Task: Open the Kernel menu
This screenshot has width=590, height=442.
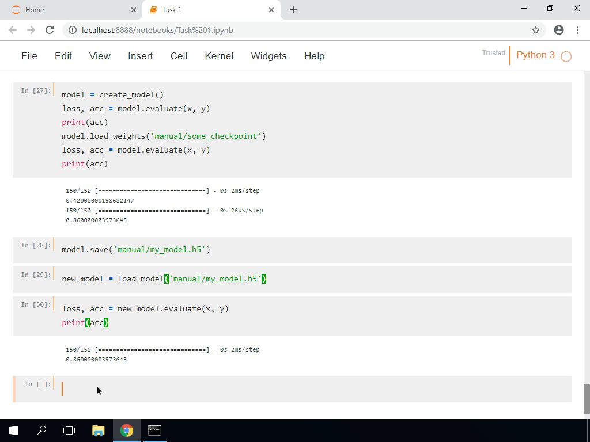Action: (x=219, y=56)
